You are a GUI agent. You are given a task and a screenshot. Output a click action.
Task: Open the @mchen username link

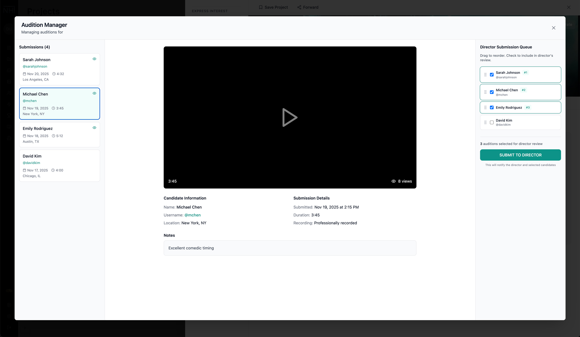[x=192, y=215]
